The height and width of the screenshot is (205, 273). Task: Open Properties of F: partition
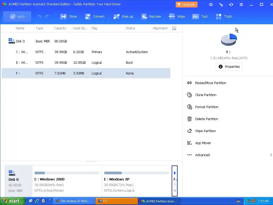tap(229, 66)
